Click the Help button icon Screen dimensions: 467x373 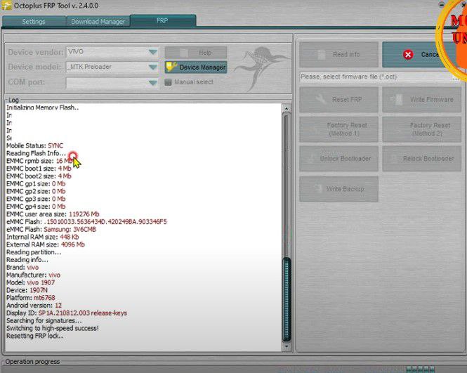184,53
